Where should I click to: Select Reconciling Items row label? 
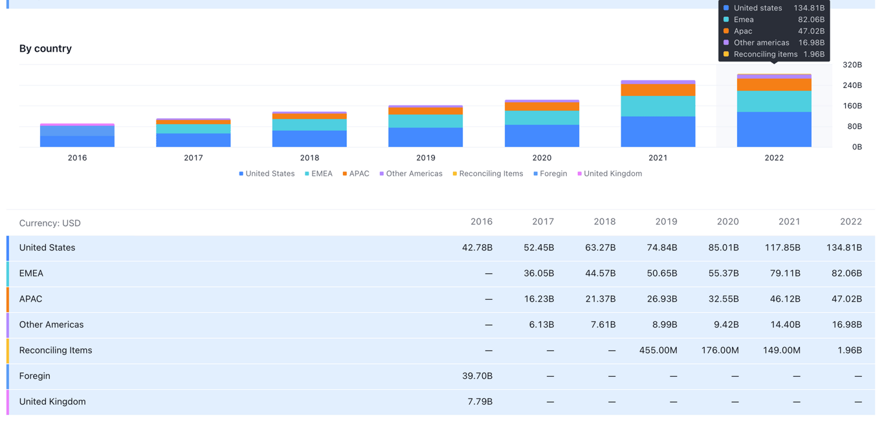(56, 350)
